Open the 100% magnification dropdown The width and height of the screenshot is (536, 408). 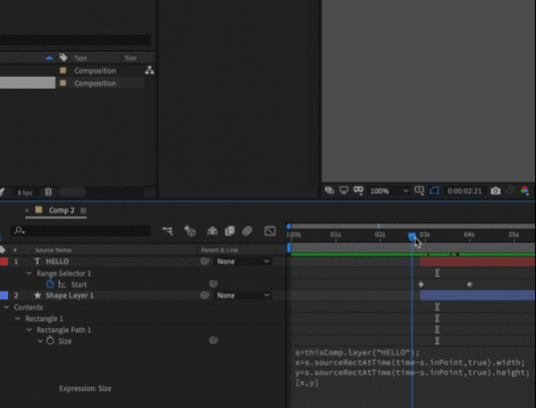385,192
